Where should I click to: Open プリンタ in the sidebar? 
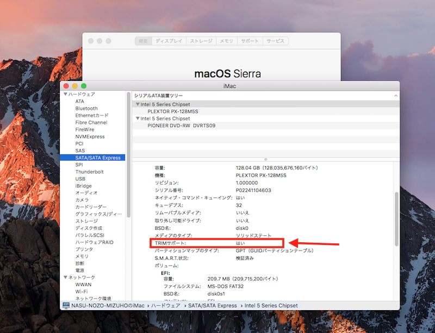pos(84,249)
